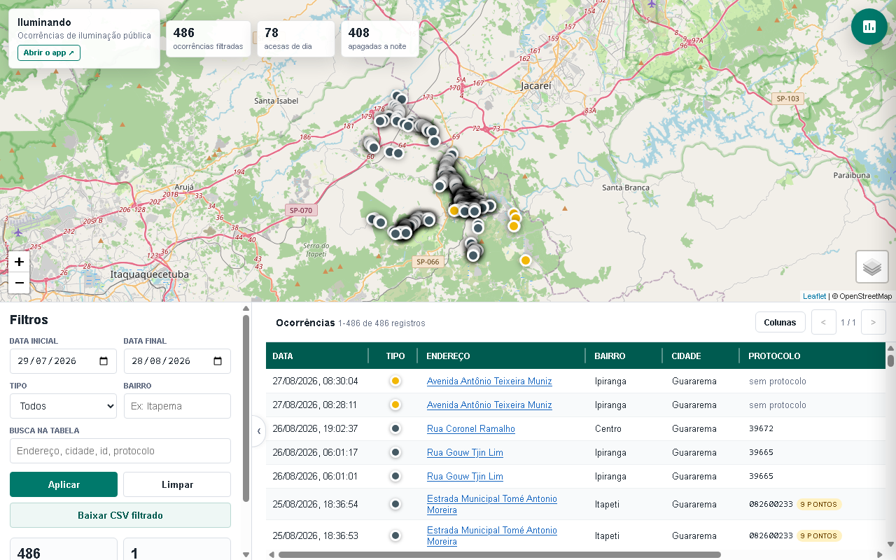The image size is (896, 560).
Task: Click the filters panel vertical scrollbar
Action: coord(246,408)
